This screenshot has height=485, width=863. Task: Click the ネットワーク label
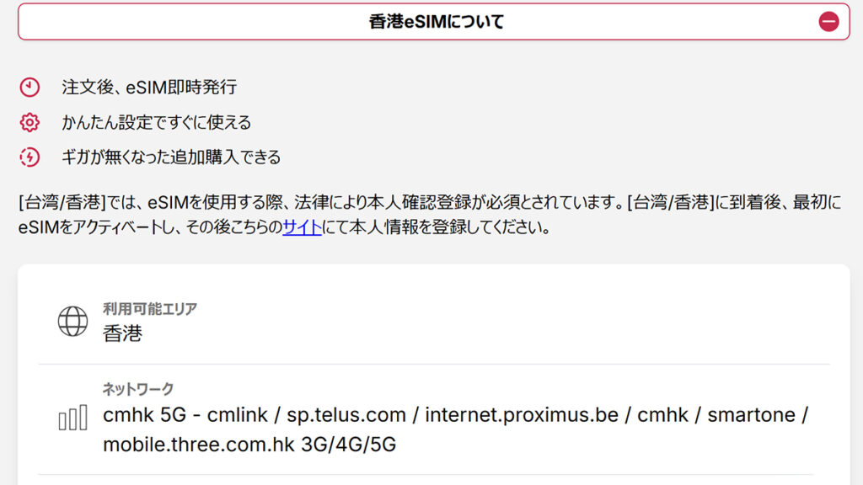pyautogui.click(x=138, y=389)
